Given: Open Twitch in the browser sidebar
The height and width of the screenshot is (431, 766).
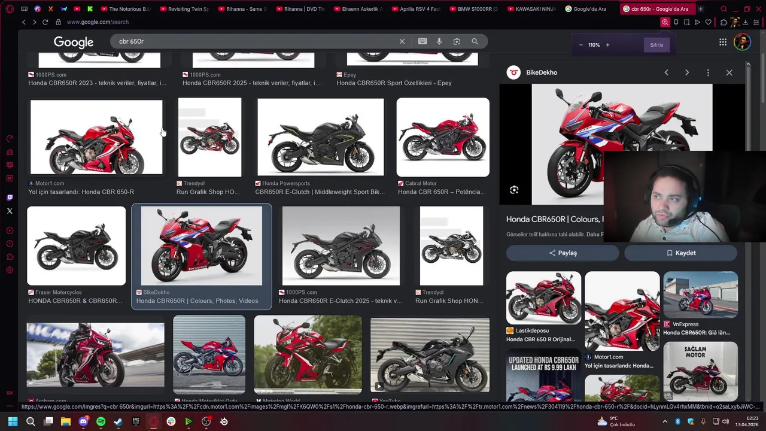Looking at the screenshot, I should pos(10,198).
